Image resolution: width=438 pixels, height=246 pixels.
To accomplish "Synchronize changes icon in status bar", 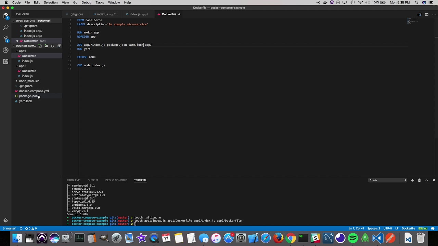I will coord(21,228).
